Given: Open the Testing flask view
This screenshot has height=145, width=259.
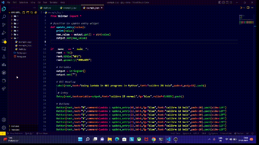Looking at the screenshot, I should pyautogui.click(x=4, y=57).
